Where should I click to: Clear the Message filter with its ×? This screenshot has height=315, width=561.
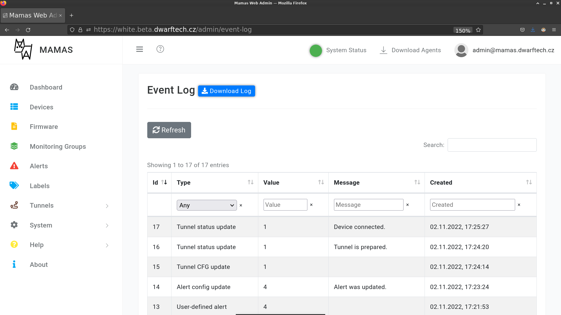pos(407,205)
